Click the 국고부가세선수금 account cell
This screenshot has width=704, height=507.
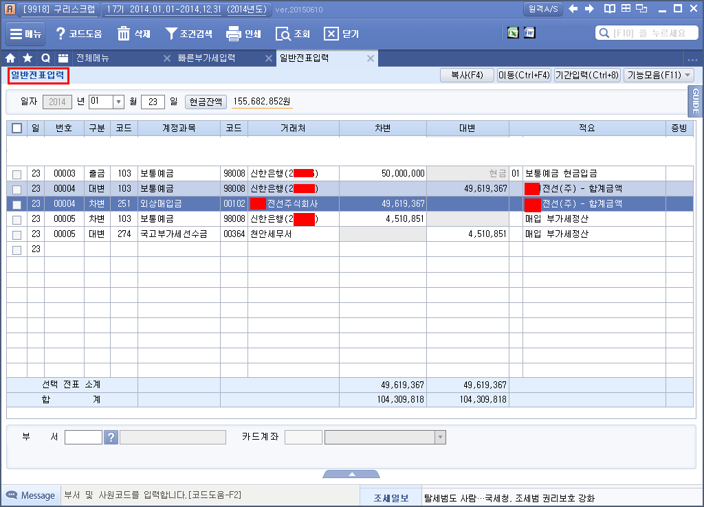coord(179,234)
